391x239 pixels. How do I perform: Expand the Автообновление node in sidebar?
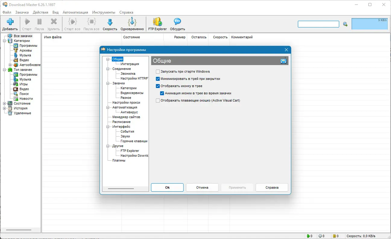[10, 65]
